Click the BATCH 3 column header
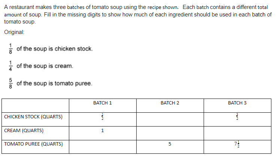 pos(237,103)
